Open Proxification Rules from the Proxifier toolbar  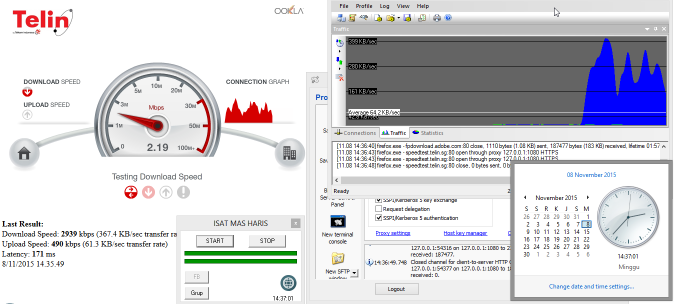[352, 17]
